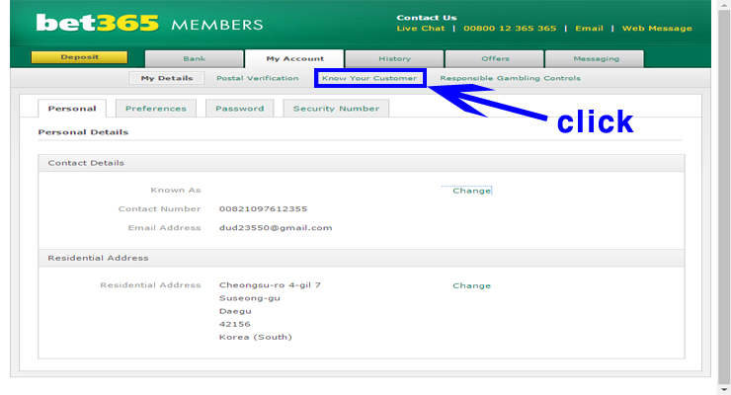Select the My Account tab
Image resolution: width=731 pixels, height=395 pixels.
pyautogui.click(x=294, y=58)
